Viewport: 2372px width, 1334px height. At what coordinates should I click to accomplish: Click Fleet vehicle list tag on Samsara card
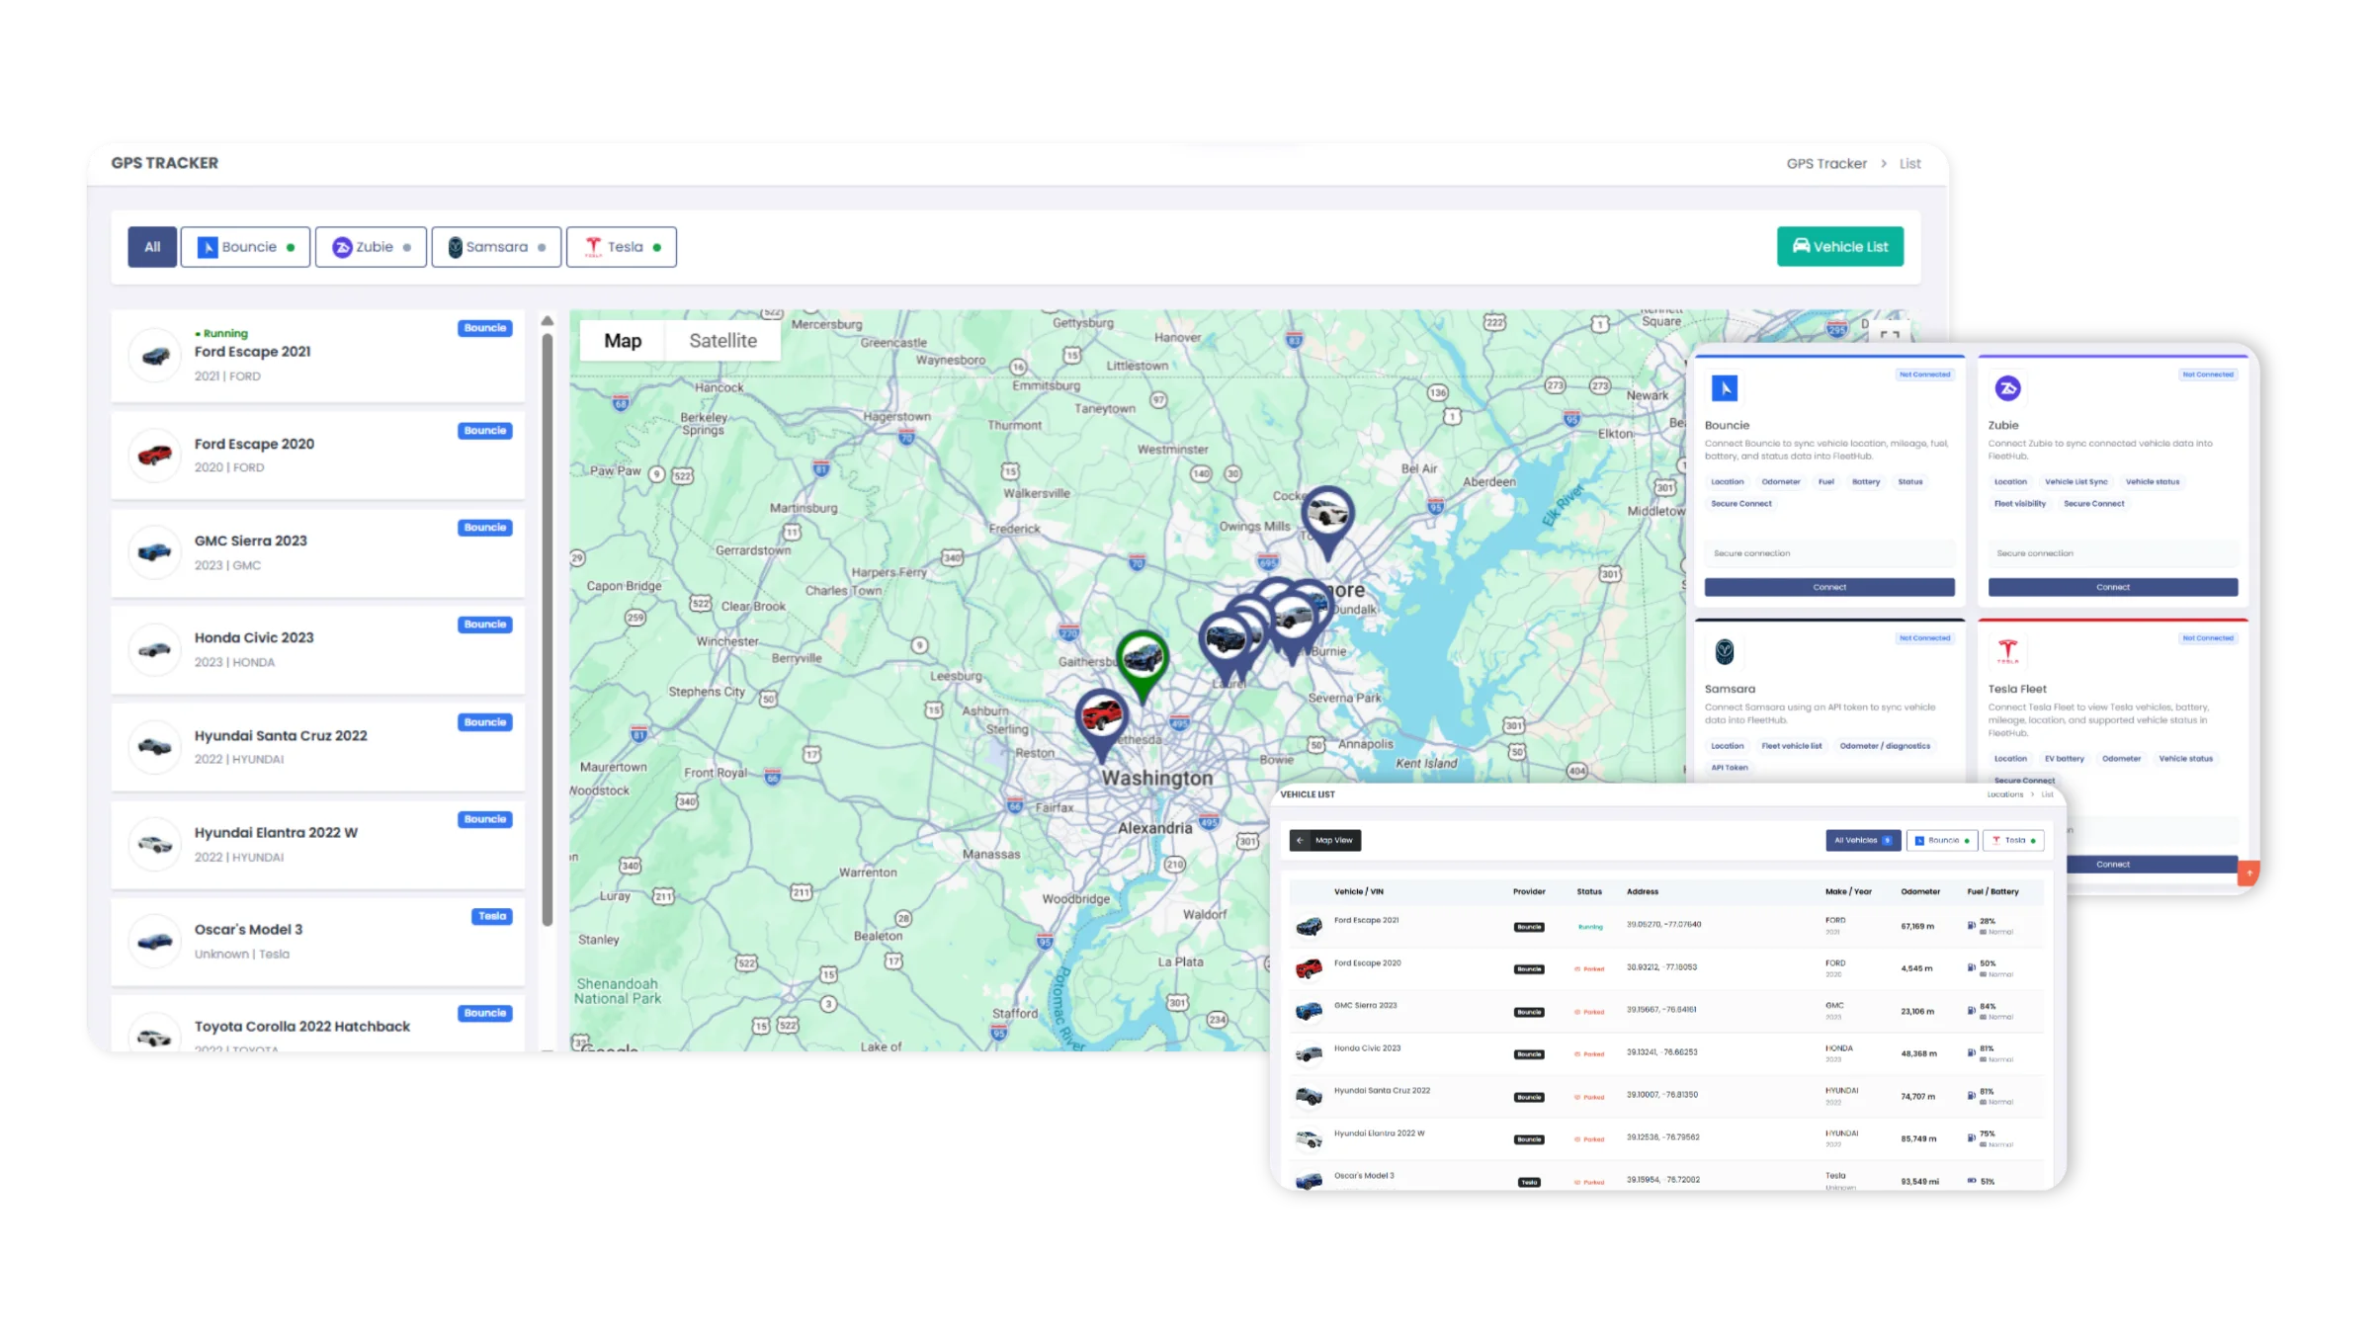coord(1792,746)
